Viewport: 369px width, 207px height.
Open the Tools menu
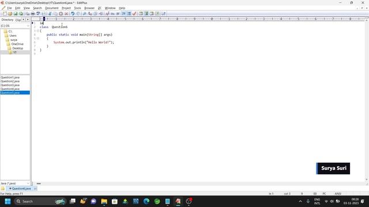point(77,8)
